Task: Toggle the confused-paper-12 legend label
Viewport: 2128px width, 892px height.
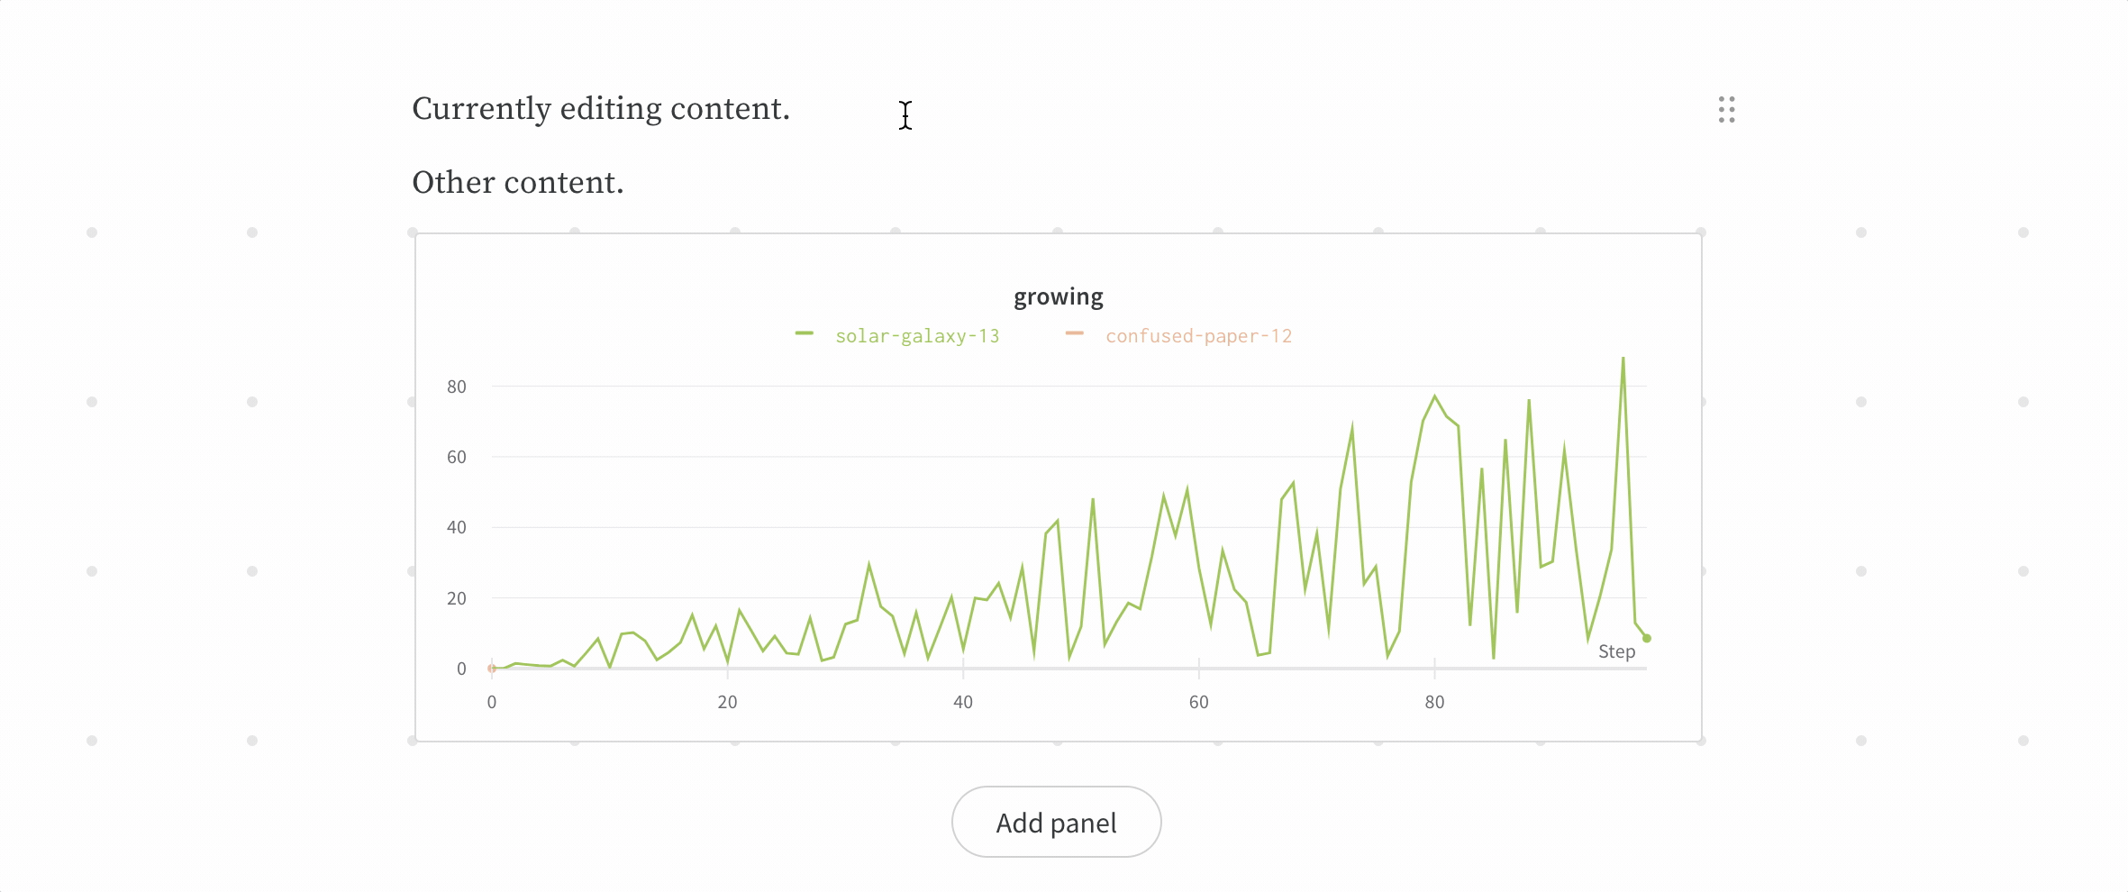Action: 1198,336
